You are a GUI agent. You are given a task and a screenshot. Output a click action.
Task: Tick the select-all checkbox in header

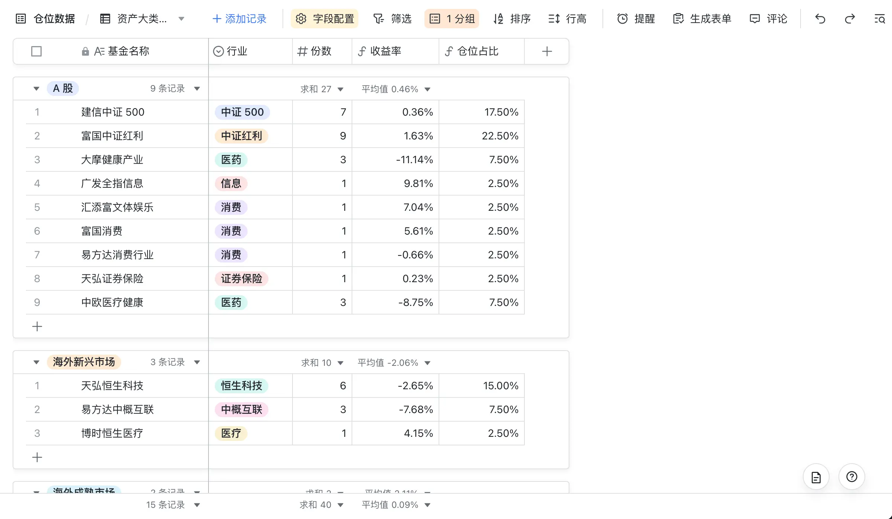pyautogui.click(x=36, y=51)
